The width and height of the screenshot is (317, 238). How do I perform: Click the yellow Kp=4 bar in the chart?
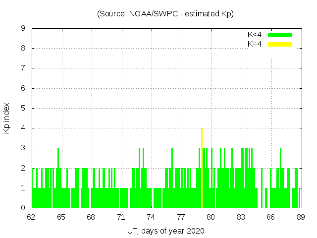tap(202, 169)
